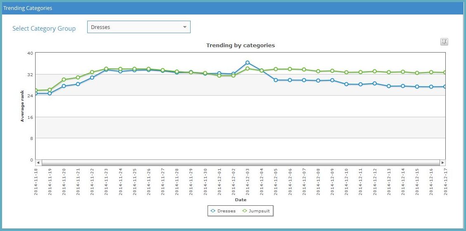466x231 pixels.
Task: Click the Select Category Group label
Action: pos(44,29)
